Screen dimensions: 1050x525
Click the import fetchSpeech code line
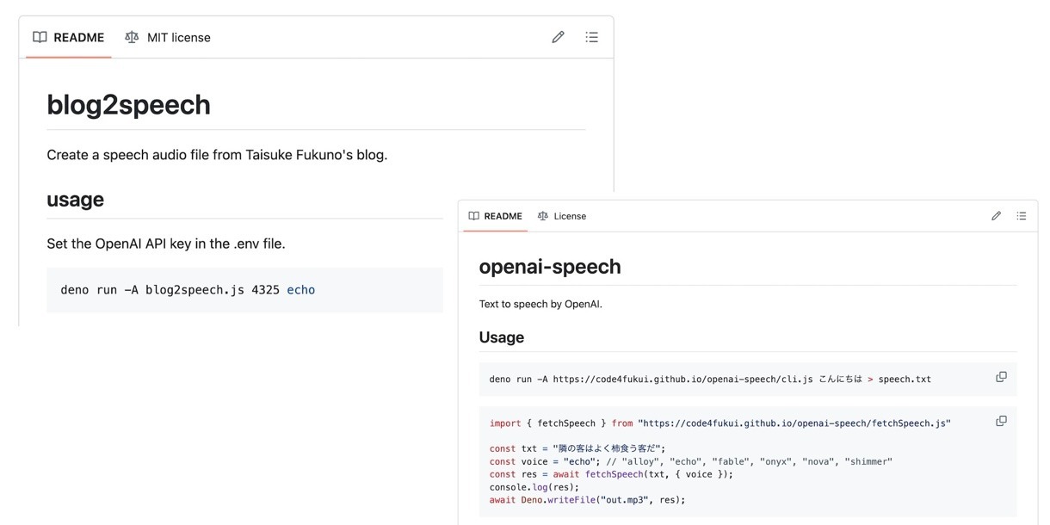(x=720, y=423)
